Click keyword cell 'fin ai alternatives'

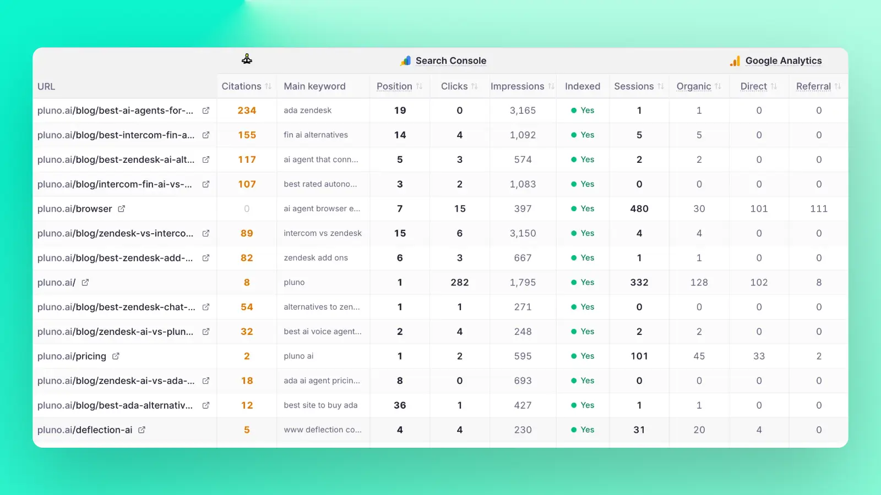tap(316, 135)
